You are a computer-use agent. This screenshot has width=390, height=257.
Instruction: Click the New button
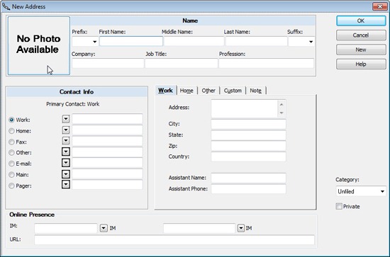coord(361,50)
